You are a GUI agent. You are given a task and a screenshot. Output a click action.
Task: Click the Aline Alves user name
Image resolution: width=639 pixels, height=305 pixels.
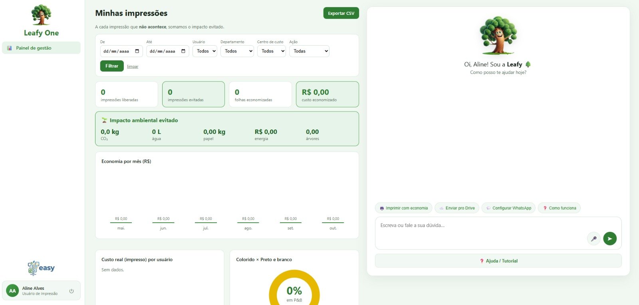coord(33,288)
